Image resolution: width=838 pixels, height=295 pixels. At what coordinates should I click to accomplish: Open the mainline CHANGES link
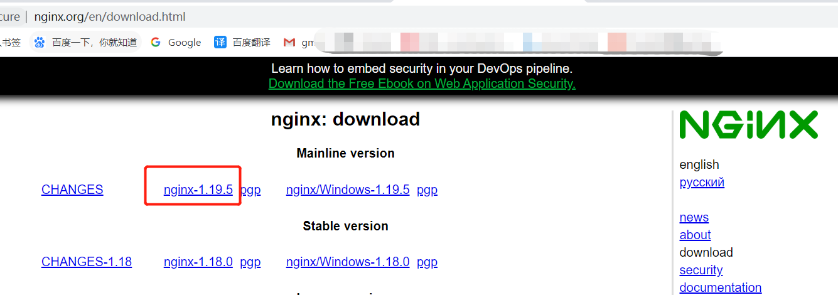[72, 190]
